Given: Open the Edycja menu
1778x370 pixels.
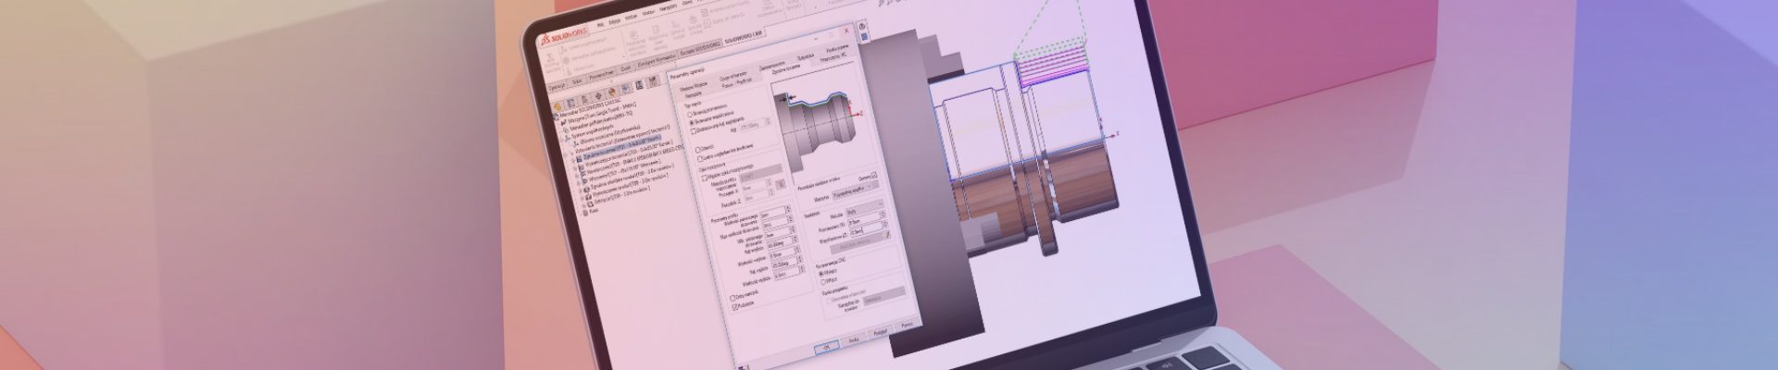Looking at the screenshot, I should coord(615,21).
